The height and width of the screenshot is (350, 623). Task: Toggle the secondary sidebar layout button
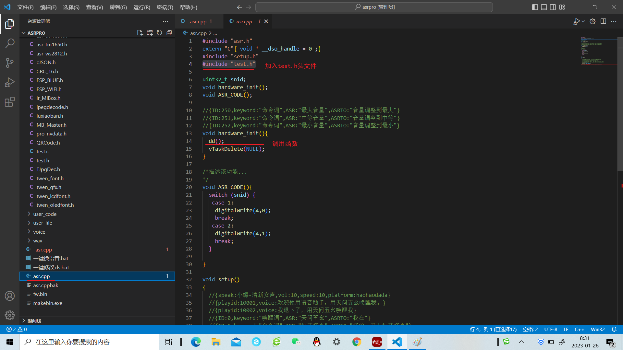pos(553,7)
